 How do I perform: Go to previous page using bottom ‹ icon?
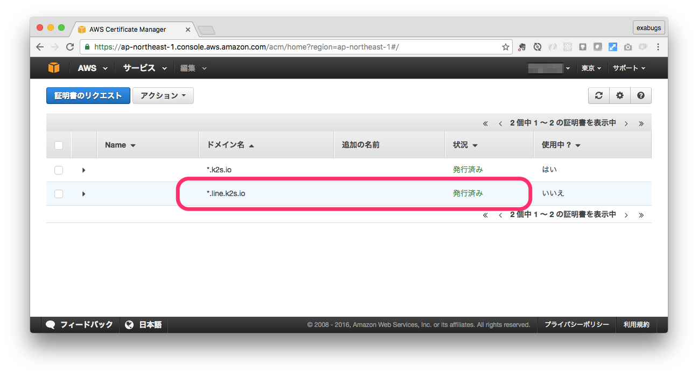coord(500,215)
